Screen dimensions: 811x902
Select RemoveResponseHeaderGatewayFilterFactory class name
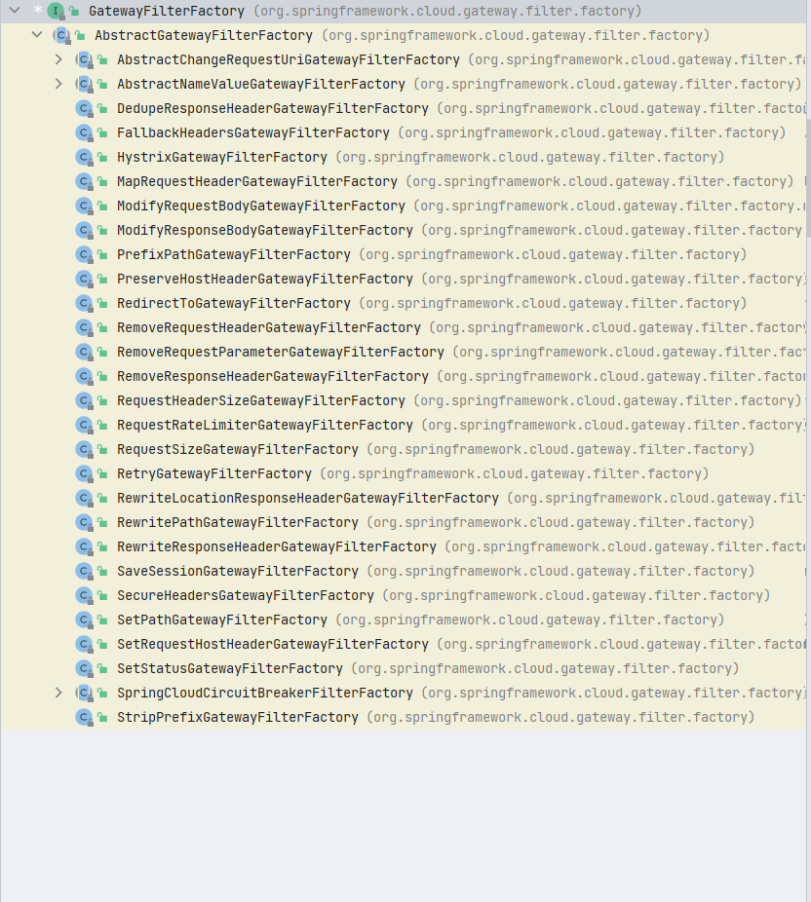[x=273, y=376]
